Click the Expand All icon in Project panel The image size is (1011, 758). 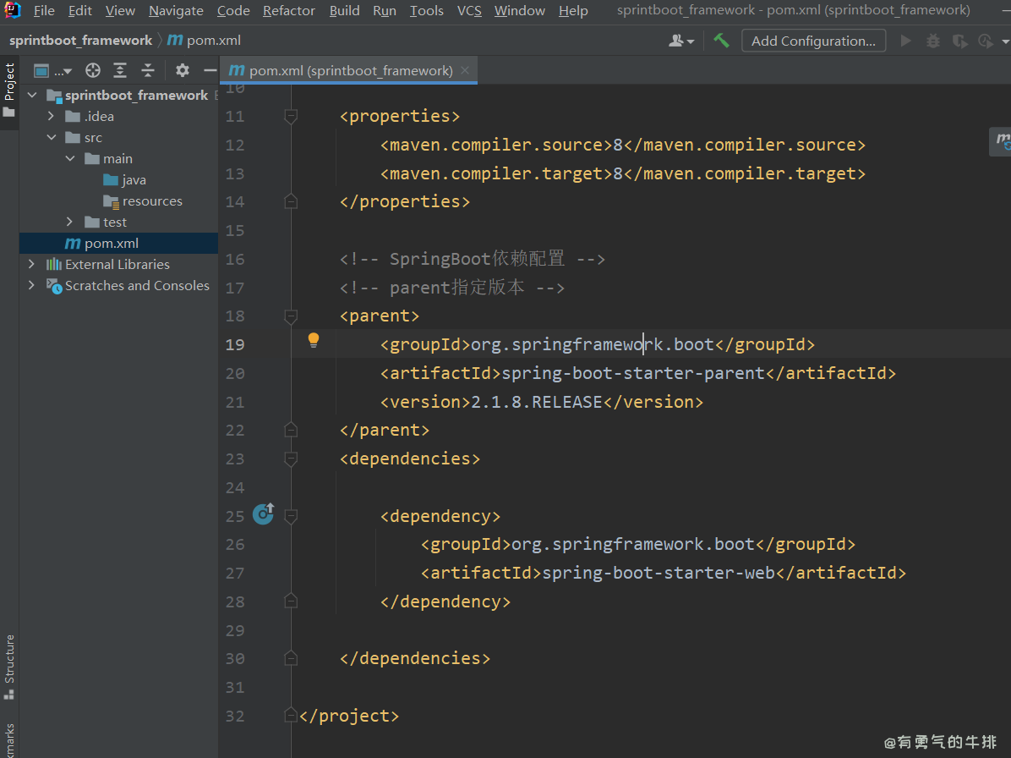click(x=121, y=70)
